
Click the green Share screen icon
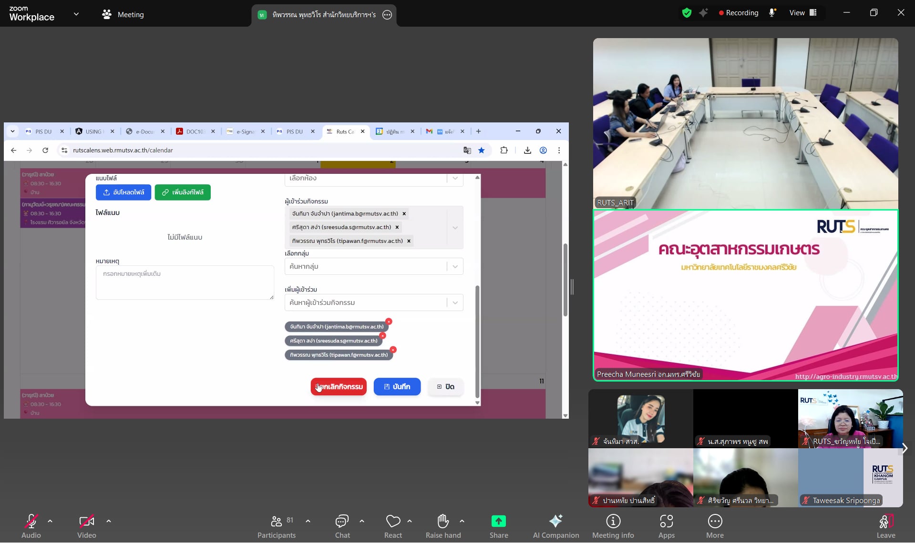point(498,522)
